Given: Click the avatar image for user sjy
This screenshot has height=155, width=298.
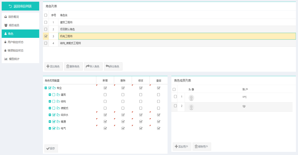Looking at the screenshot, I should [191, 107].
